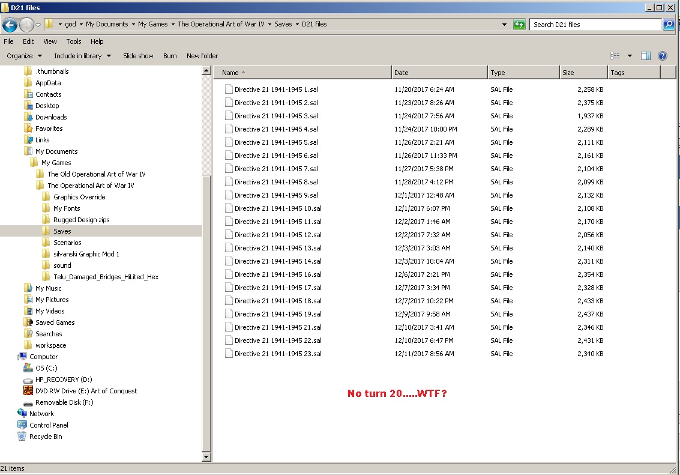680x475 pixels.
Task: Select the Contacts folder icon
Action: [x=28, y=94]
